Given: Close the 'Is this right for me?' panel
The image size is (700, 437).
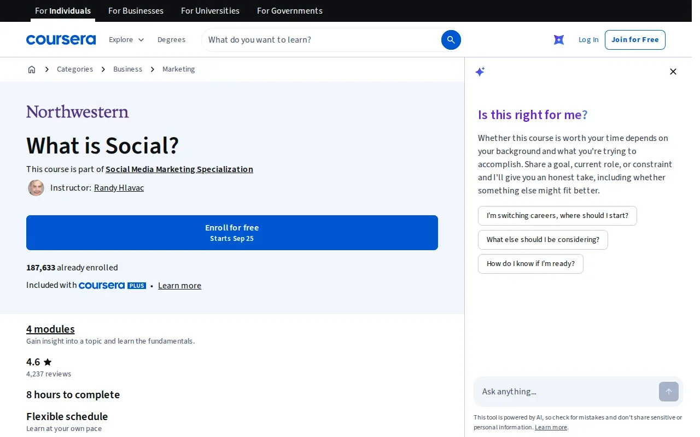Looking at the screenshot, I should pos(673,72).
